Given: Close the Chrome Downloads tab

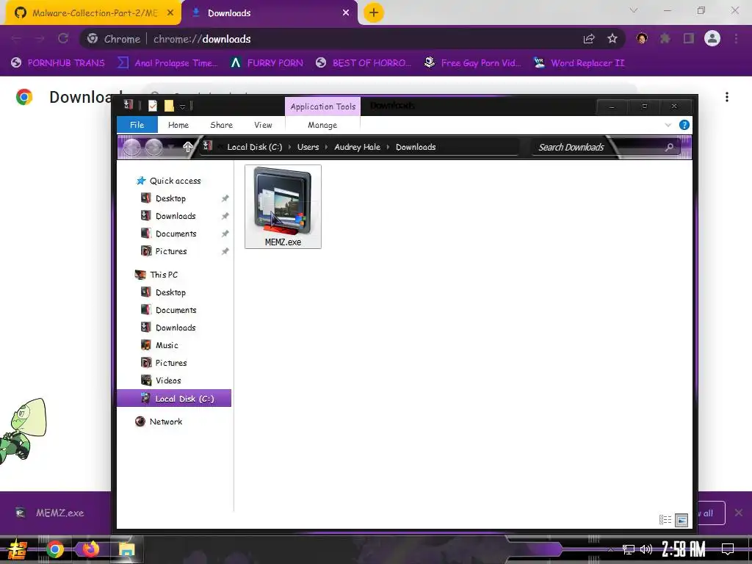Looking at the screenshot, I should [x=346, y=13].
